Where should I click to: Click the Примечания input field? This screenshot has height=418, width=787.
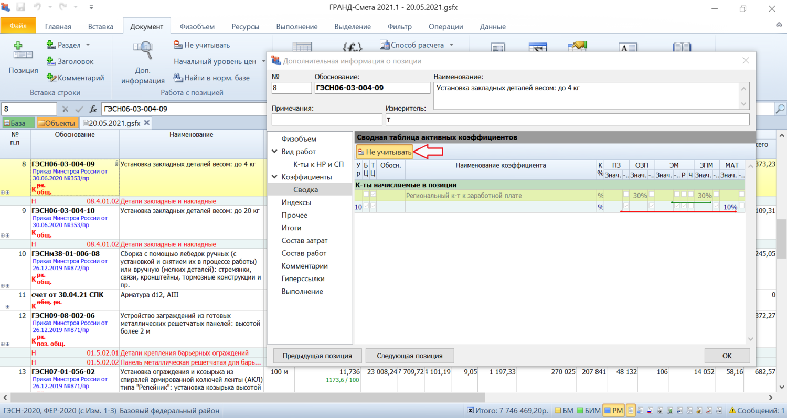click(x=327, y=120)
